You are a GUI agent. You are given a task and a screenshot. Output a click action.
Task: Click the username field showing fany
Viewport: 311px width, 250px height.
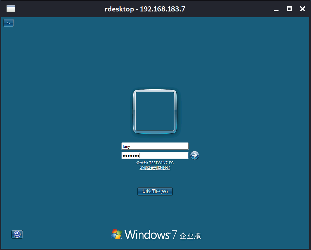tap(155, 146)
